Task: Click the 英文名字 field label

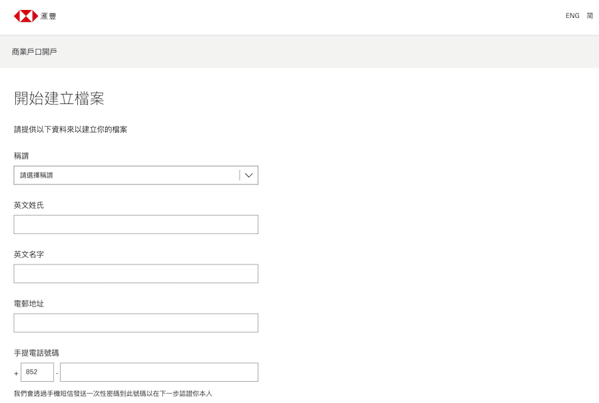Action: pos(29,254)
